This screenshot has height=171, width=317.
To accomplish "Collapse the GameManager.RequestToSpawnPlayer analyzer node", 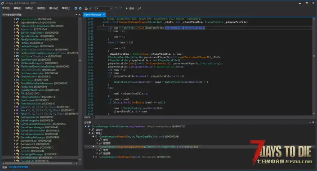I will 93,147.
